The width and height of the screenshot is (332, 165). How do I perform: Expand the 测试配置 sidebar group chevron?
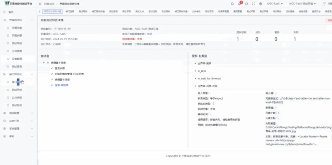click(32, 113)
